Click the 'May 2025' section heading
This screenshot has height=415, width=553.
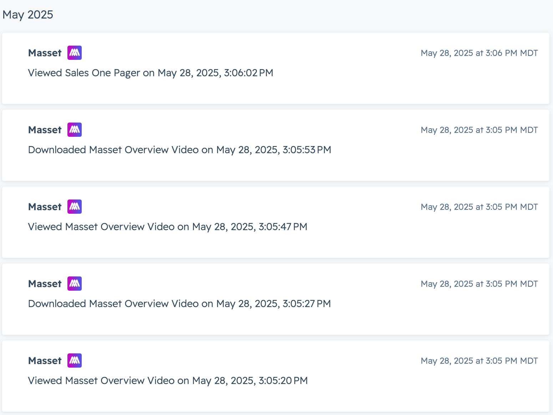pyautogui.click(x=28, y=15)
